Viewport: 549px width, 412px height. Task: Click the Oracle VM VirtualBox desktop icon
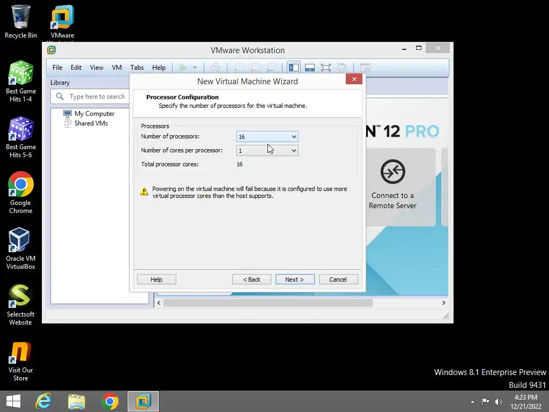pos(21,248)
